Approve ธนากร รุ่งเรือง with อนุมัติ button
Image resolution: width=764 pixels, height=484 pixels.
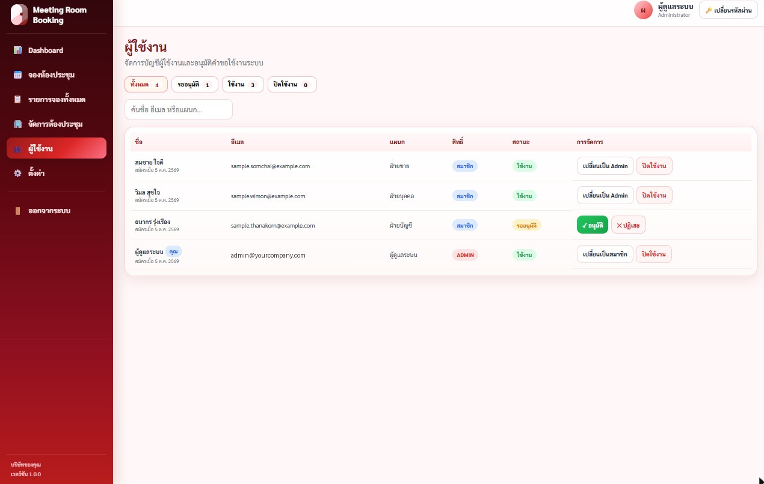pos(593,225)
